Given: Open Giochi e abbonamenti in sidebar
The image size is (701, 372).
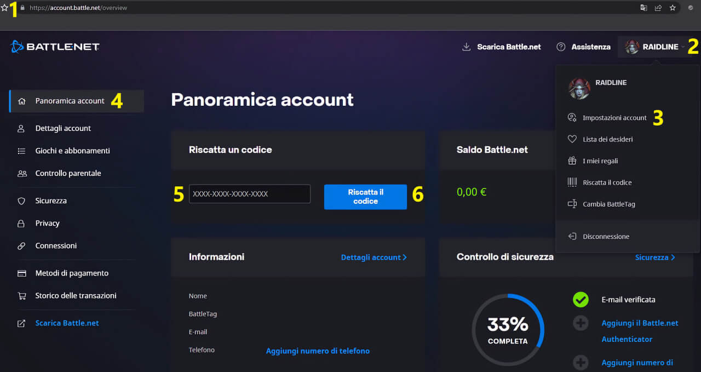Looking at the screenshot, I should pyautogui.click(x=72, y=151).
